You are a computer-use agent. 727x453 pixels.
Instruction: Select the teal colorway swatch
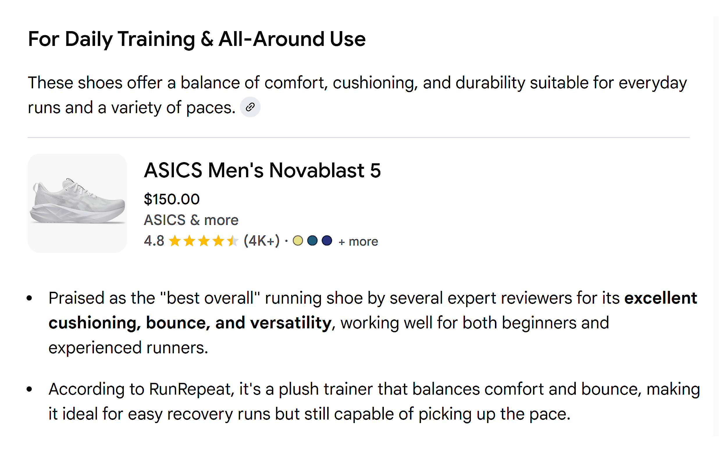point(312,240)
